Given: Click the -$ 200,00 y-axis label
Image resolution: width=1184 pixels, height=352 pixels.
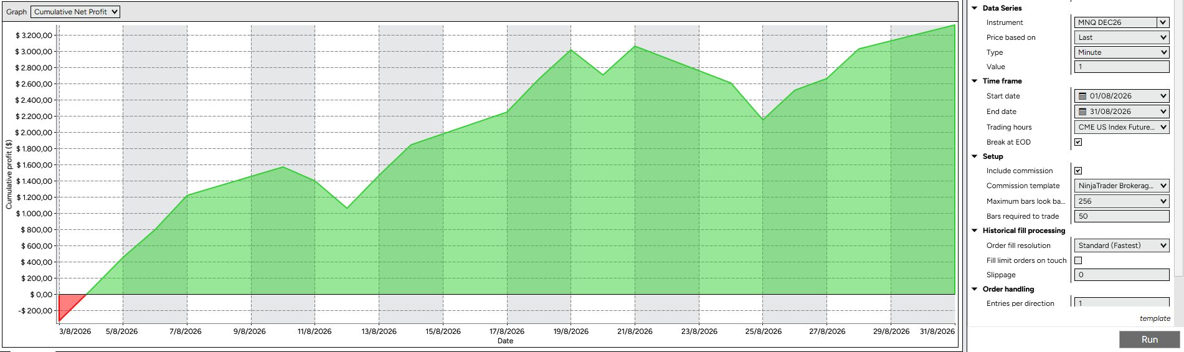Looking at the screenshot, I should tap(34, 311).
